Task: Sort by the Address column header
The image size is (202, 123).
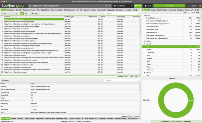Action: [34, 17]
